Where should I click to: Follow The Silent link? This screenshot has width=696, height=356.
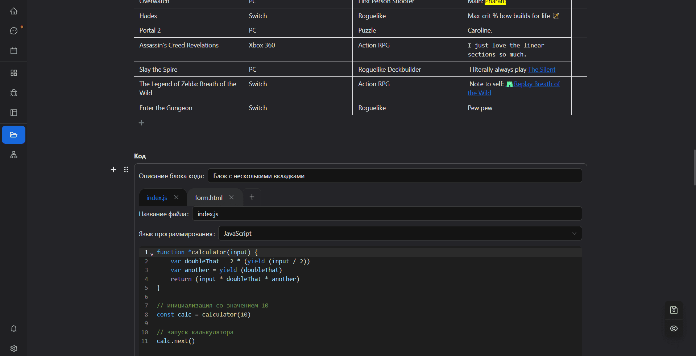coord(542,70)
